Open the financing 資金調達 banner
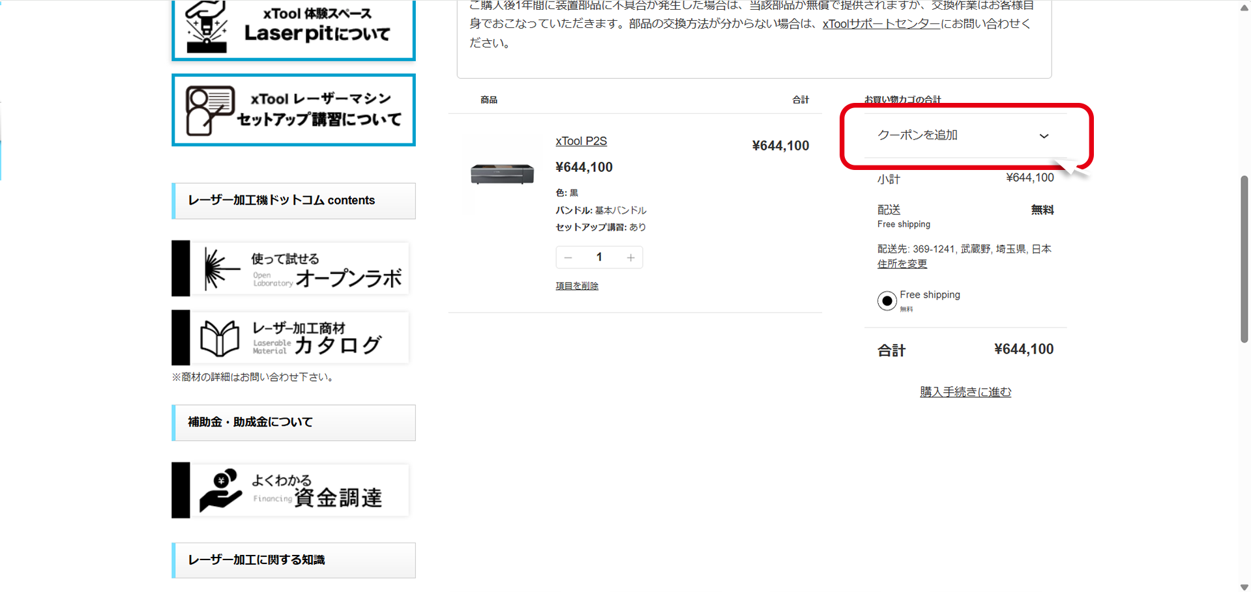Screen dimensions: 1251x592 (x=291, y=490)
